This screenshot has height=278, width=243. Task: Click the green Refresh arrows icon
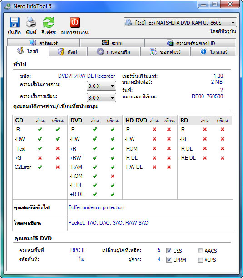click(x=49, y=22)
